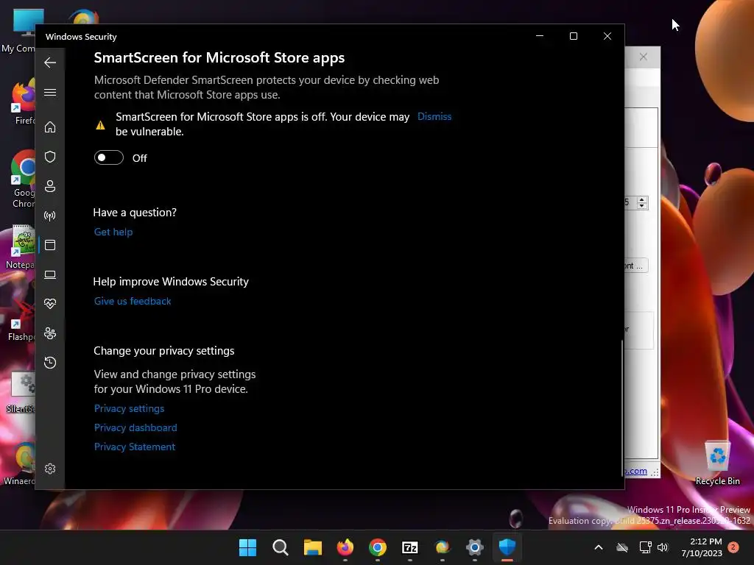Open Device performance & health heart icon
The width and height of the screenshot is (754, 565).
point(50,304)
